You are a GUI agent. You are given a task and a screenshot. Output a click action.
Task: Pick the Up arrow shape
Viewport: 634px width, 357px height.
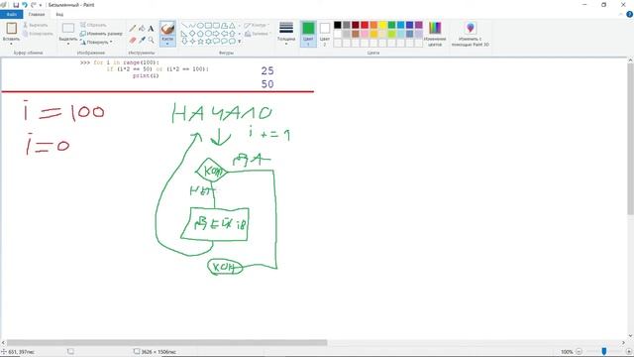[232, 34]
